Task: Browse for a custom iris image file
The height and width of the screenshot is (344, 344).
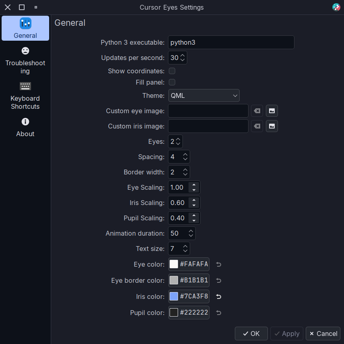Action: [x=272, y=126]
